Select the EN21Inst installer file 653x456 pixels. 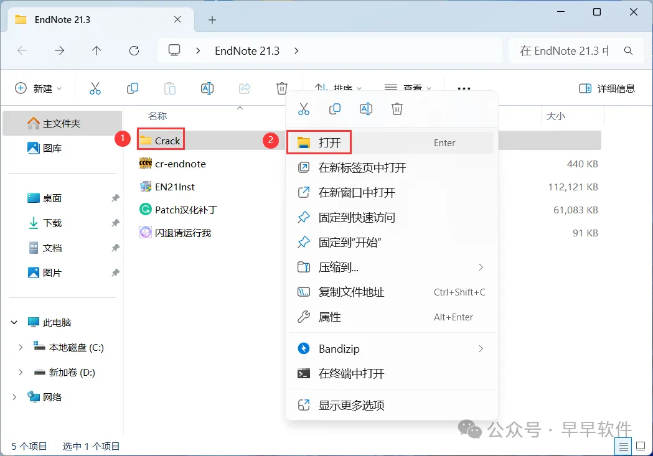[167, 187]
